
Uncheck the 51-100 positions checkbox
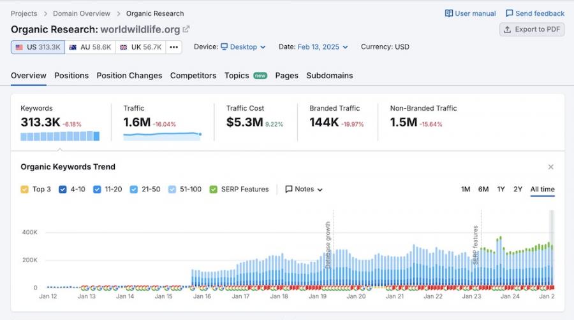pyautogui.click(x=172, y=189)
